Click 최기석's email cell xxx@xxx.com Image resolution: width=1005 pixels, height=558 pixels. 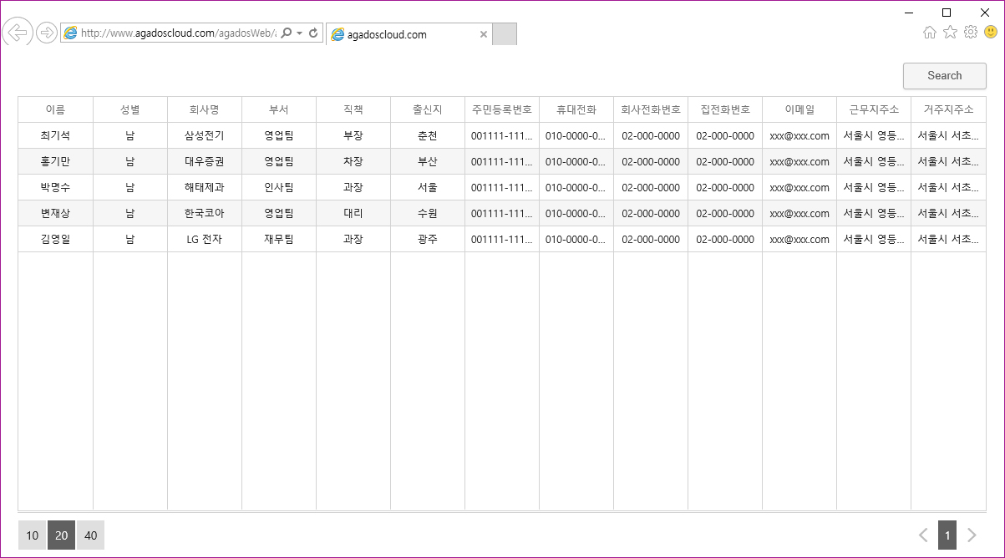click(799, 135)
